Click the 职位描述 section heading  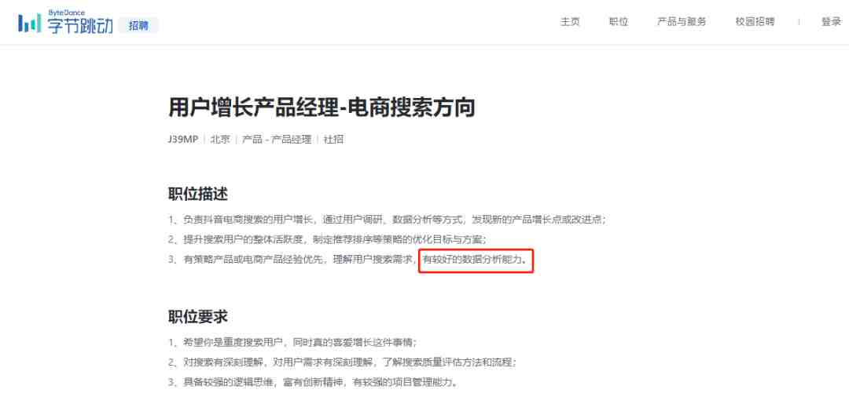coord(198,194)
